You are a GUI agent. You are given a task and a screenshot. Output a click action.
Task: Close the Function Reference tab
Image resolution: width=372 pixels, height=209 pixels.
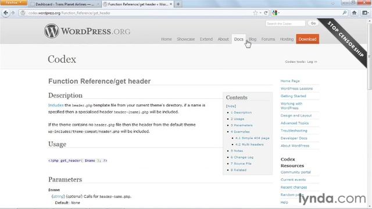[x=171, y=4]
